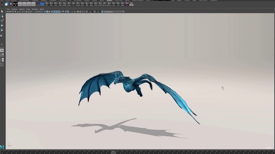Image resolution: width=275 pixels, height=154 pixels.
Task: Open the Show panel menu
Action: 28,9
